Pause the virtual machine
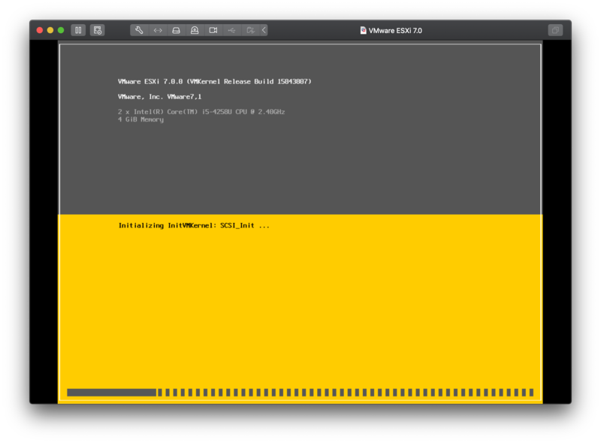Viewport: 601px width, 443px height. pyautogui.click(x=78, y=30)
